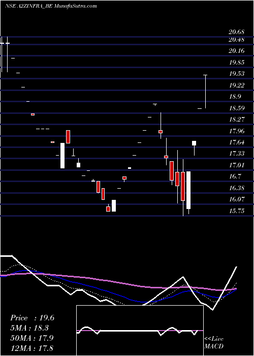Click the 19.85 price axis label
The image size is (254, 356).
pos(236,63)
